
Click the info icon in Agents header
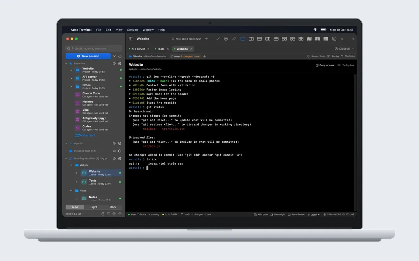[x=114, y=143]
